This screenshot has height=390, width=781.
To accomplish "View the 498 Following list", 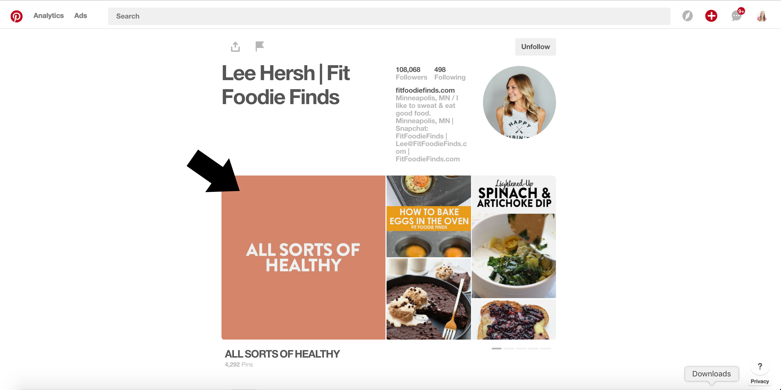I will pos(450,73).
